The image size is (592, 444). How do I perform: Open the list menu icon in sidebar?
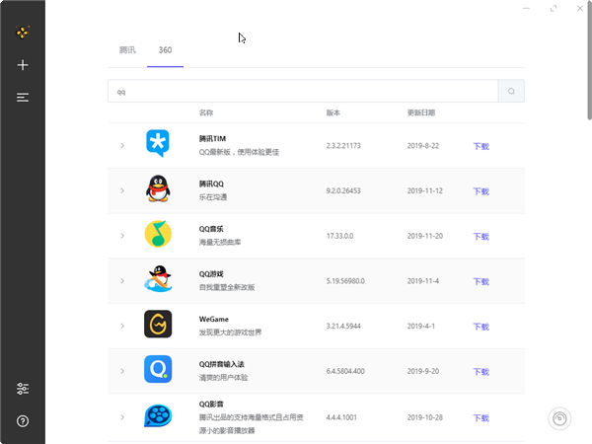click(x=23, y=98)
